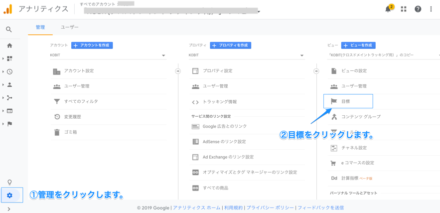Click the Admin gear icon

9,196
